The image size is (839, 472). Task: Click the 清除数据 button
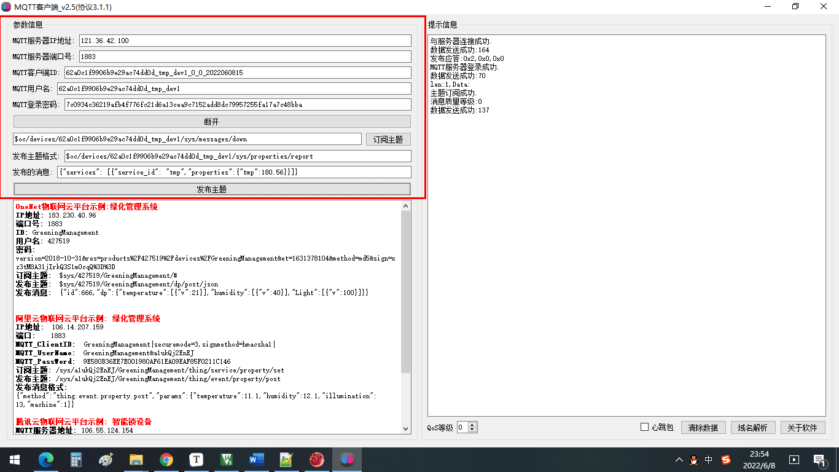tap(703, 428)
